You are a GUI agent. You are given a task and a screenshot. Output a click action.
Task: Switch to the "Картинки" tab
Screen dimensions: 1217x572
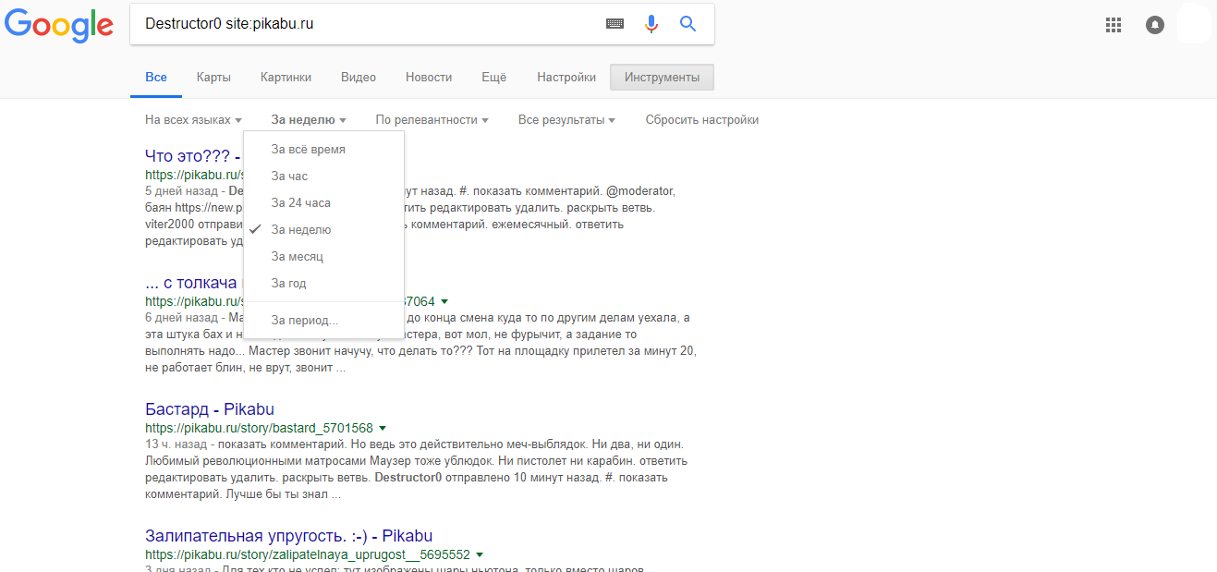286,78
